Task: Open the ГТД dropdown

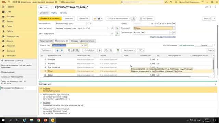Action: pyautogui.click(x=141, y=50)
